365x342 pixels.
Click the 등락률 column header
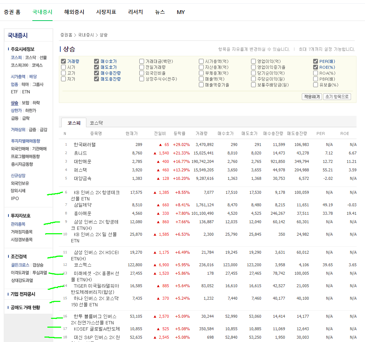(179, 133)
